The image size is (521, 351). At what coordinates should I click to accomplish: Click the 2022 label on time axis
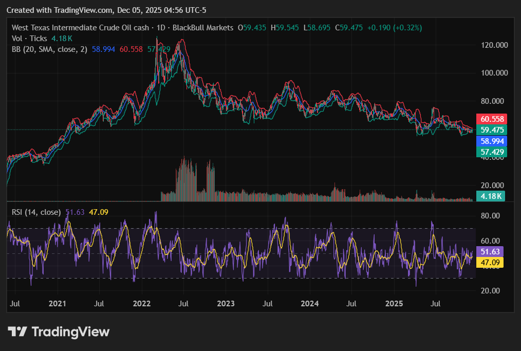coord(141,304)
